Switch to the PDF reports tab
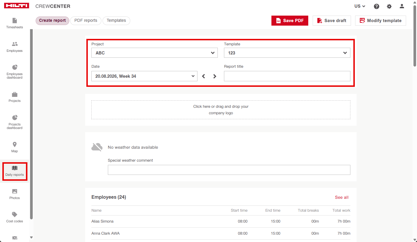The height and width of the screenshot is (242, 417). [x=86, y=21]
